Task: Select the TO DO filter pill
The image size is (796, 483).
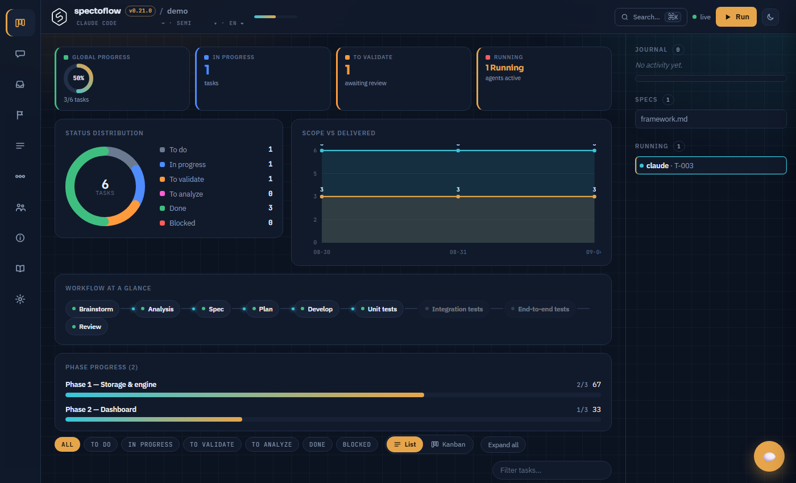Action: pyautogui.click(x=101, y=444)
